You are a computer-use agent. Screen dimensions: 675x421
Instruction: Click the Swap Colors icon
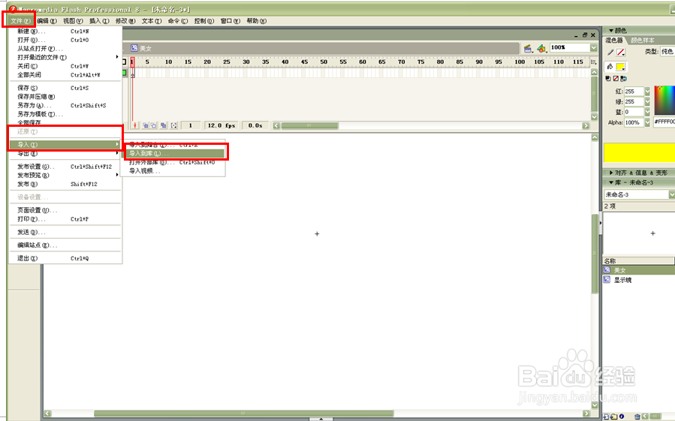[623, 78]
